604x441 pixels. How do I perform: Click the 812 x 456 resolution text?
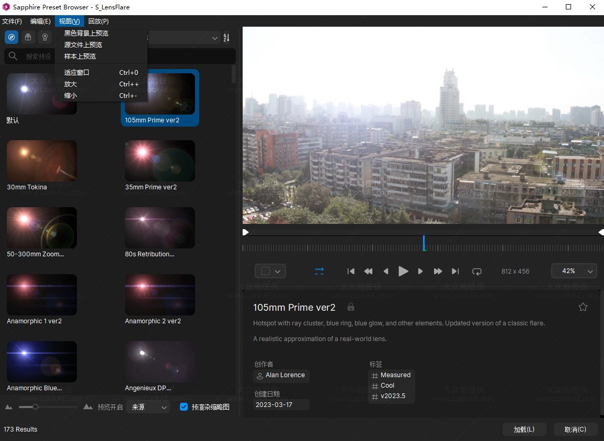[x=515, y=272]
